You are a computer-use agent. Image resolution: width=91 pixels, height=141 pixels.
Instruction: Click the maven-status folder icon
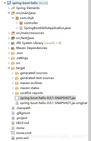[x=17, y=88]
